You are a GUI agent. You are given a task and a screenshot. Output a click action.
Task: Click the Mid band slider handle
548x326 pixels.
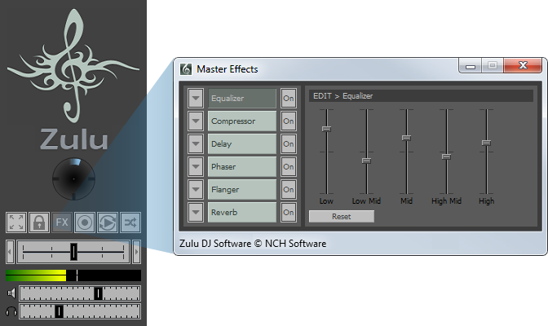[406, 138]
